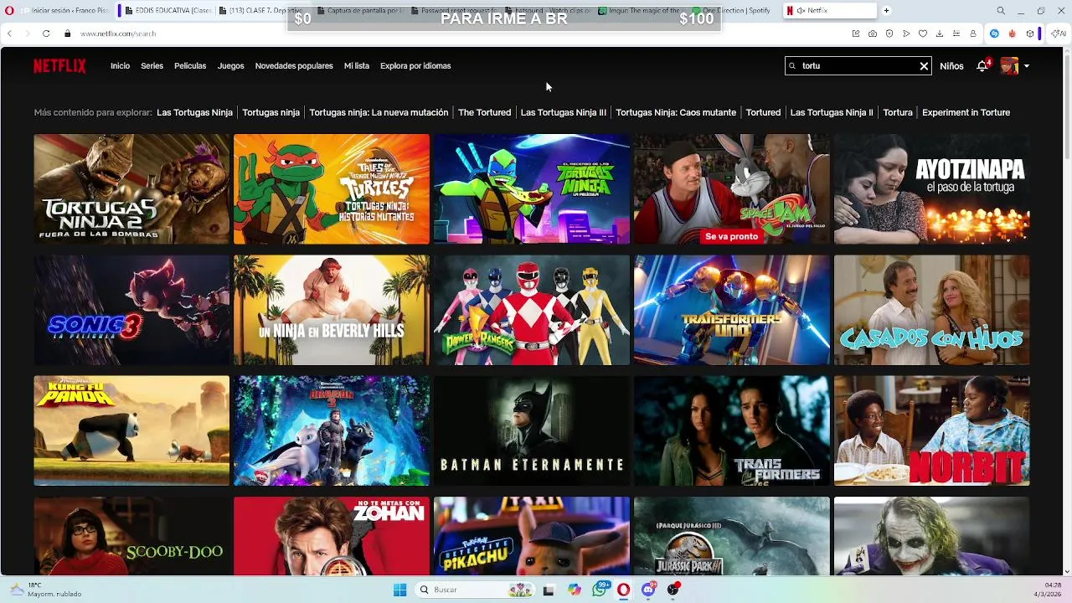This screenshot has height=603, width=1072.
Task: Open Explora por idiomas
Action: (415, 66)
